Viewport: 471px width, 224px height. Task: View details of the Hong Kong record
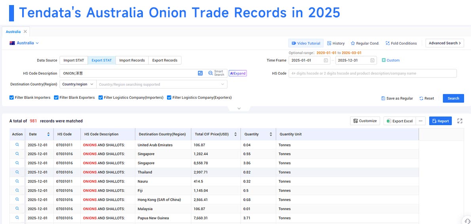point(17,200)
